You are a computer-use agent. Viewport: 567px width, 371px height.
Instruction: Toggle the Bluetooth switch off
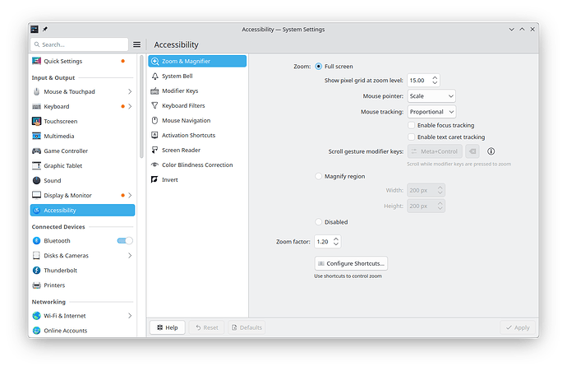point(125,240)
